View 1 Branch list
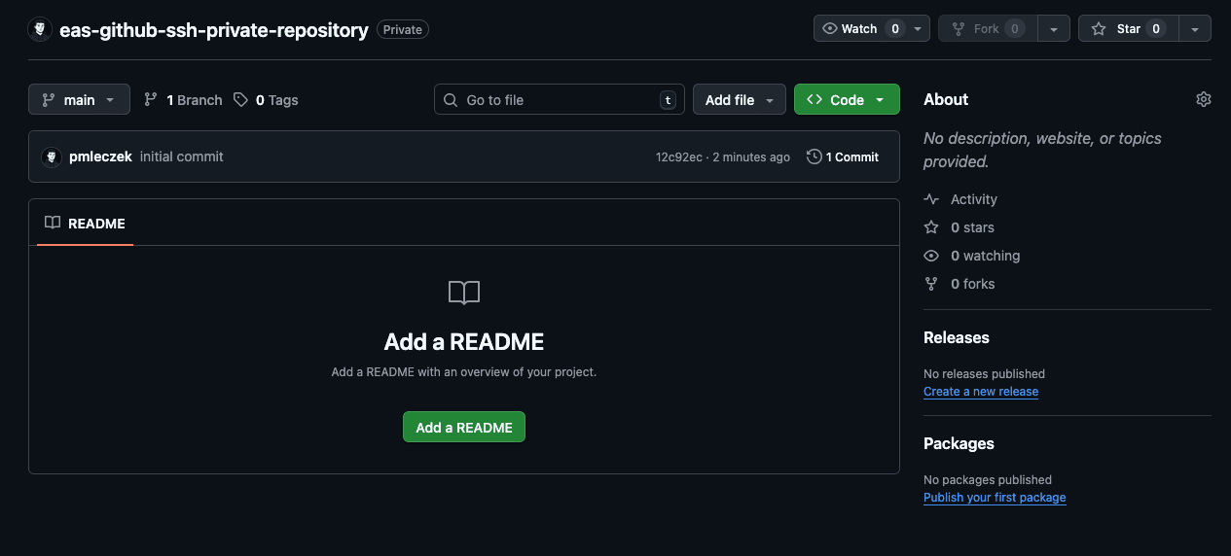Viewport: 1231px width, 556px height. 183,100
